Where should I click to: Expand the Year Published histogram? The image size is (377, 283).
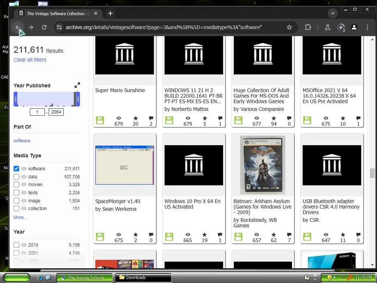[x=77, y=85]
